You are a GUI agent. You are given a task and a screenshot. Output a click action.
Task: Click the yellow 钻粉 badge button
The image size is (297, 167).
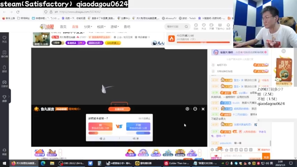coord(113,43)
